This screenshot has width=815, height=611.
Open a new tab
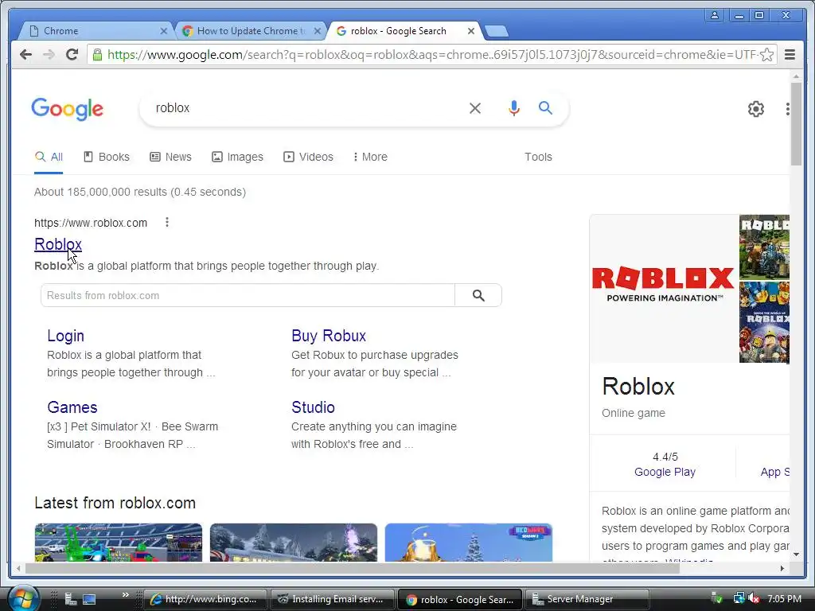497,32
